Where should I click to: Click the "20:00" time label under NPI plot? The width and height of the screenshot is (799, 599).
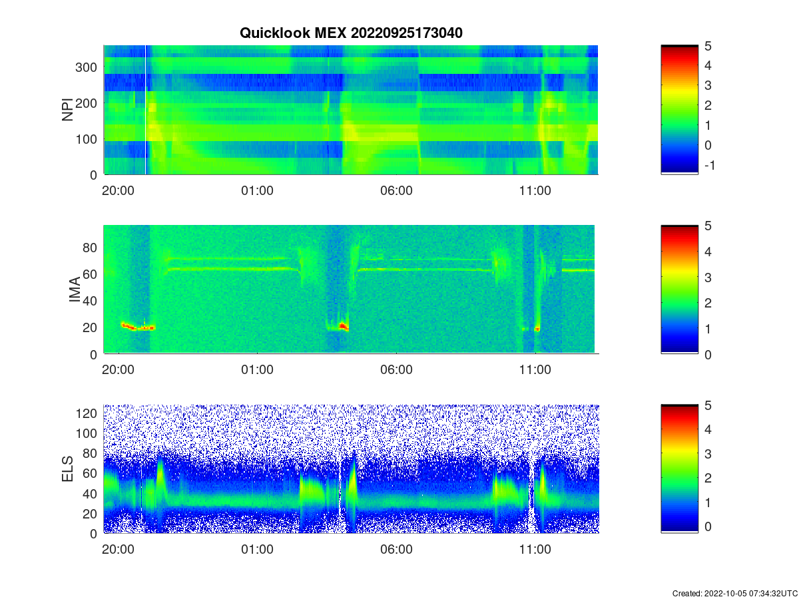(119, 190)
